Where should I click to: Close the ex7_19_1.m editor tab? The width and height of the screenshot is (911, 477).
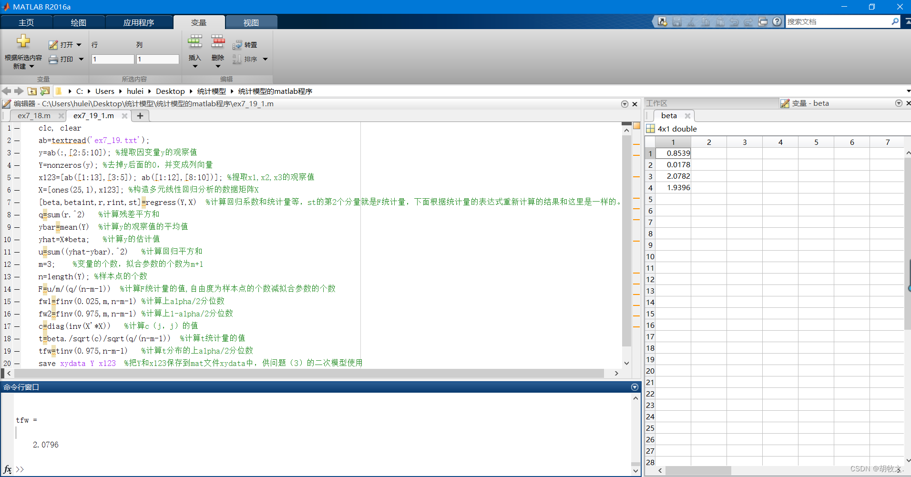124,116
